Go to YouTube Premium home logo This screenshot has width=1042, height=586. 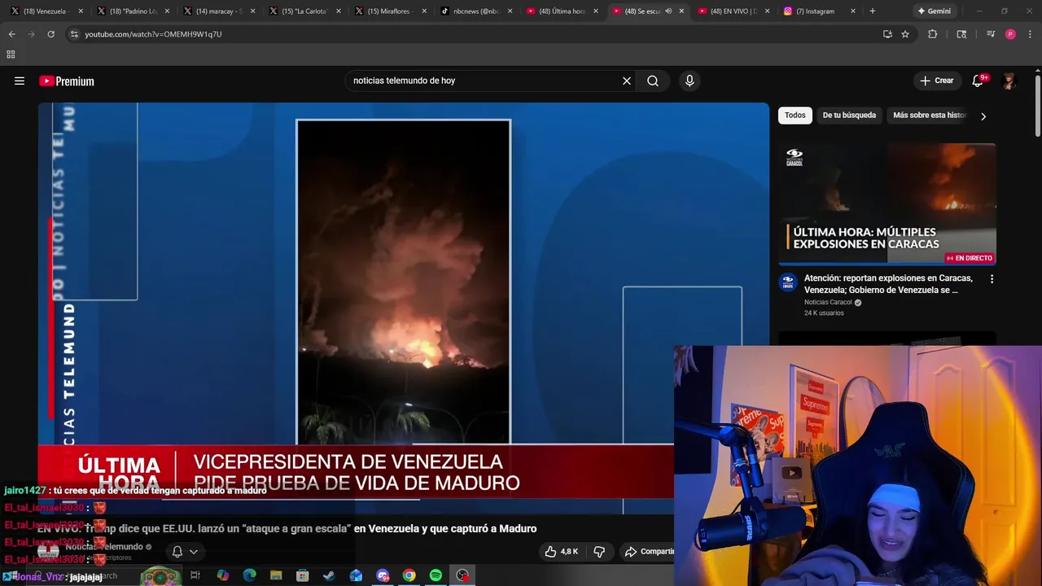click(x=67, y=81)
